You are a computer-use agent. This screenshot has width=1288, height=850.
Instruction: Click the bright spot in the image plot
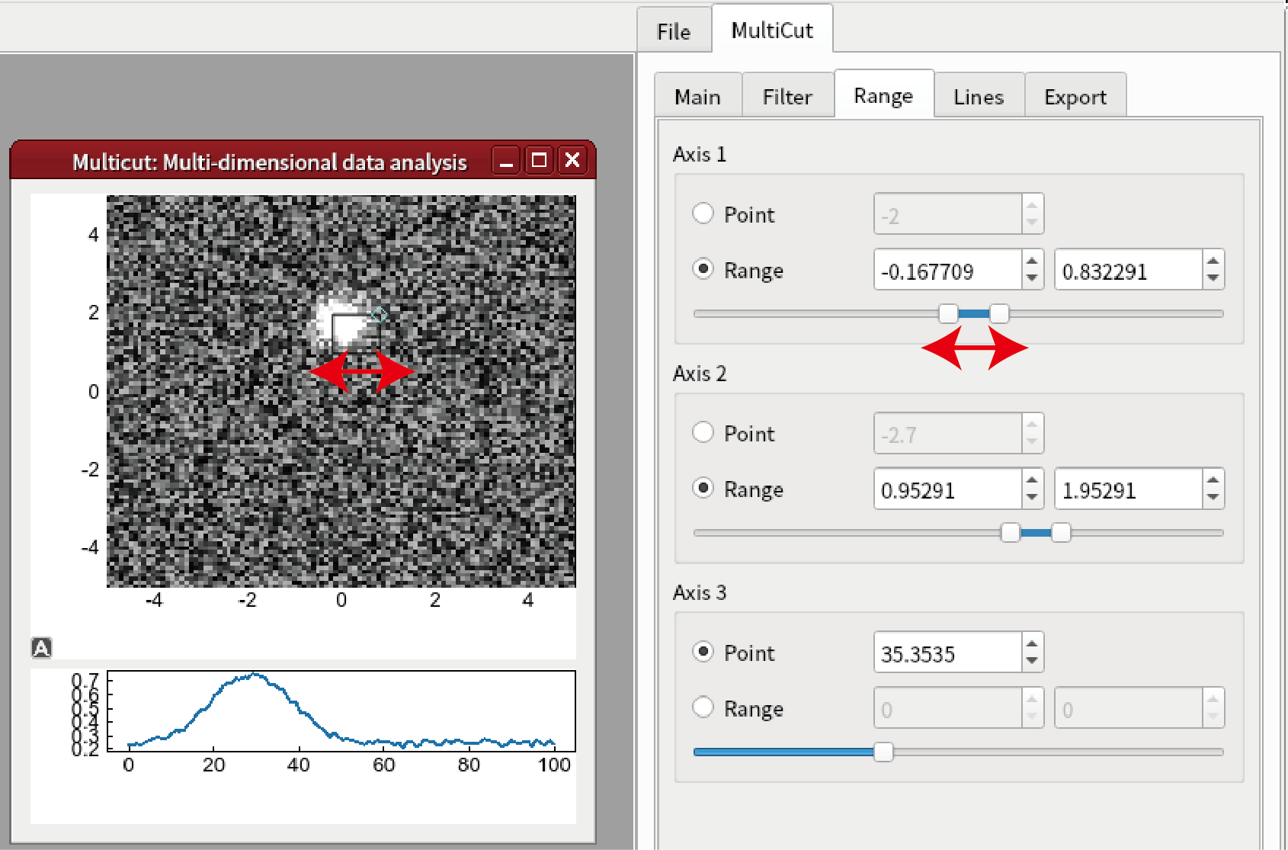[341, 323]
